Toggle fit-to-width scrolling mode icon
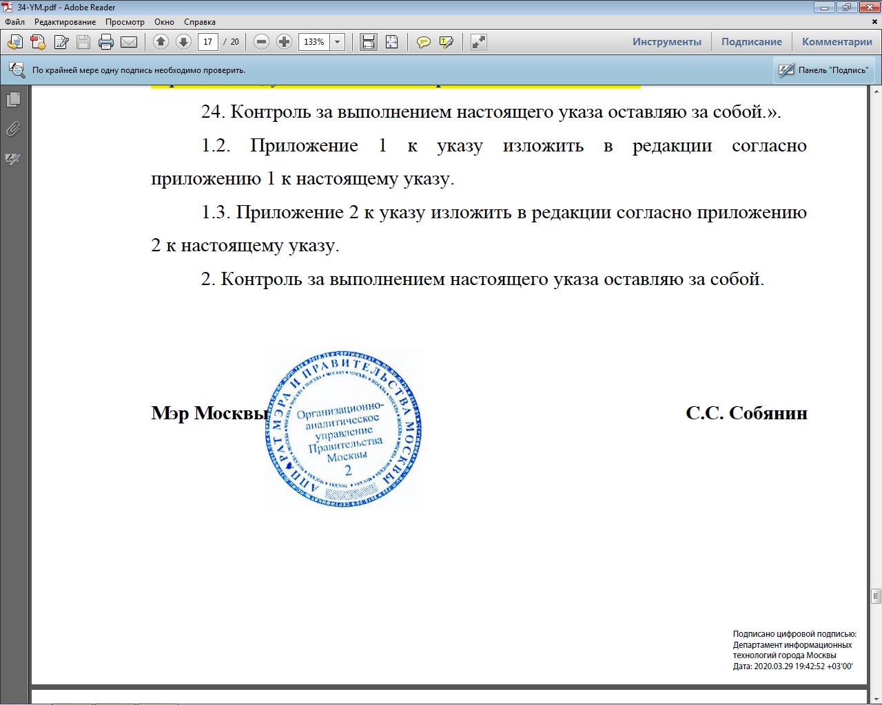The height and width of the screenshot is (705, 882). (x=369, y=42)
